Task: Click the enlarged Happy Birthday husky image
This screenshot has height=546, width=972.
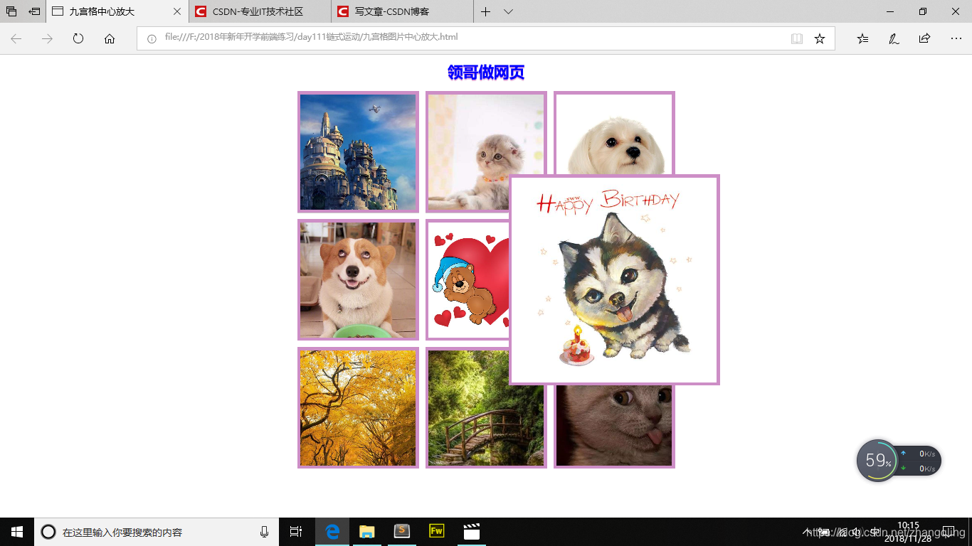Action: tap(615, 279)
